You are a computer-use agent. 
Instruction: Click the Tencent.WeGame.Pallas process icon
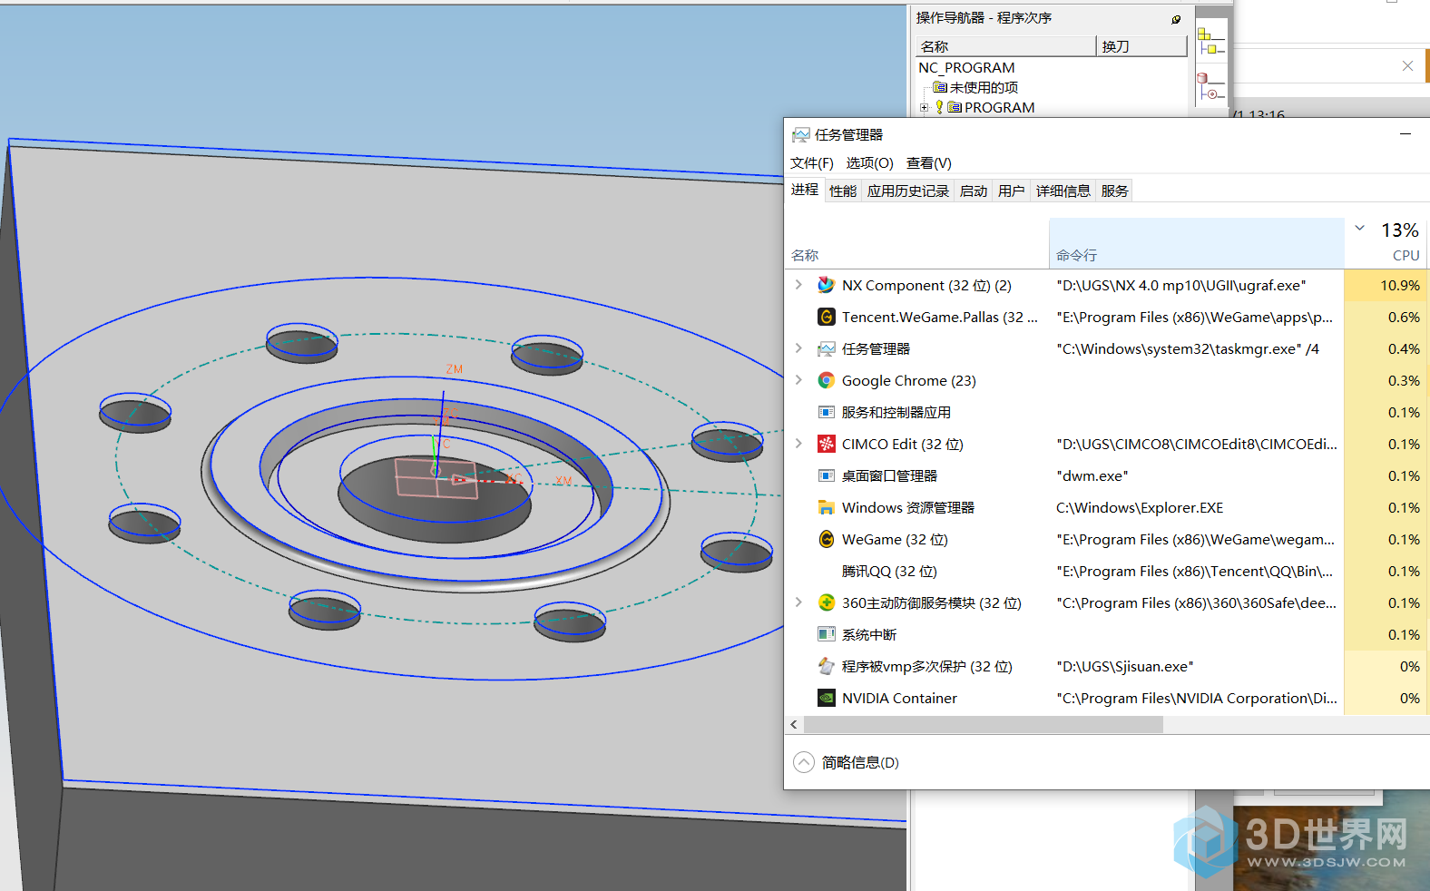coord(826,317)
